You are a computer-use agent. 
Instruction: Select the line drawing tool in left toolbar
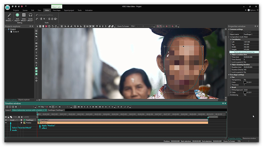pyautogui.click(x=36, y=40)
